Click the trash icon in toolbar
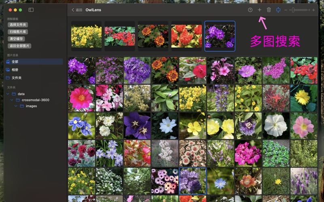324x202 pixels. 269,10
